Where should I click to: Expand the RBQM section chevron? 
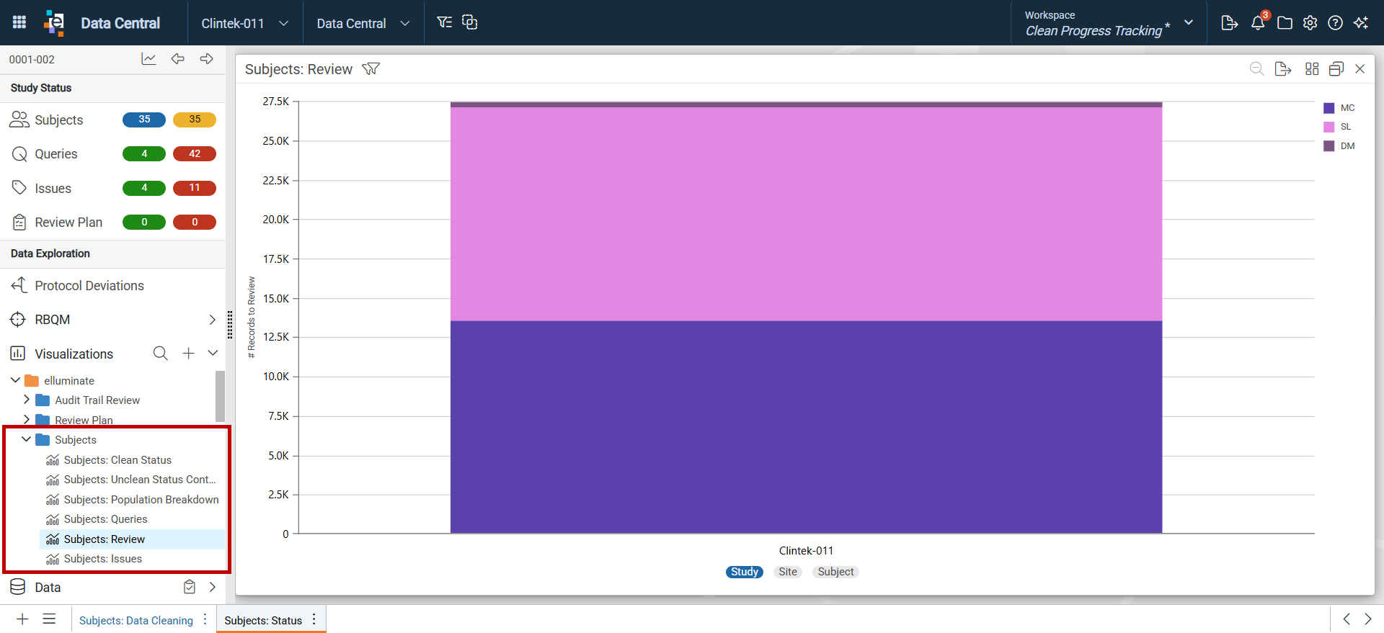point(212,320)
